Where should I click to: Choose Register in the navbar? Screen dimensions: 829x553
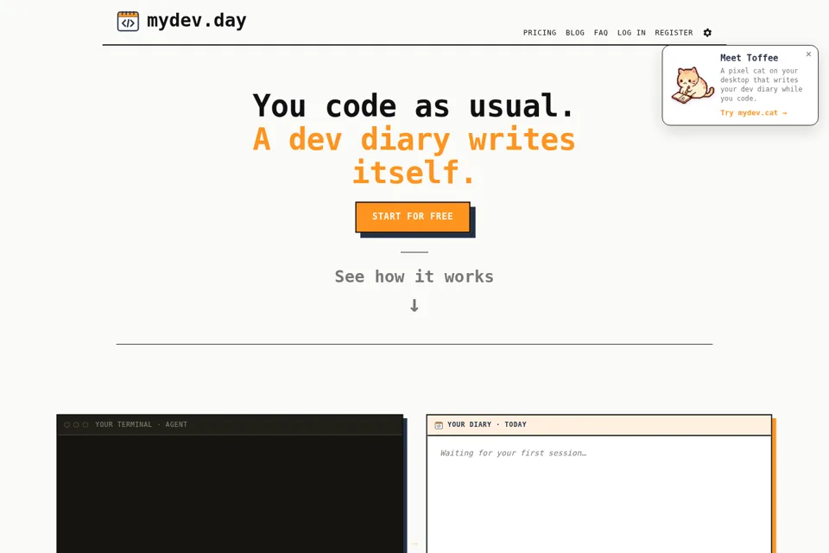coord(674,33)
